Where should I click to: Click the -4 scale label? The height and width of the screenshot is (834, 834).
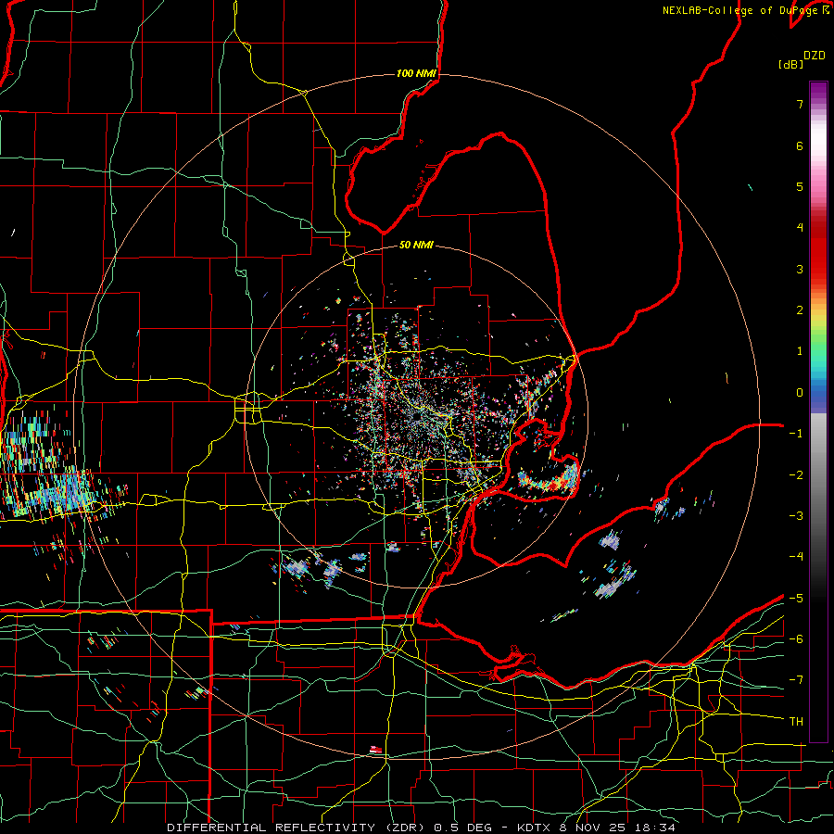coord(796,557)
